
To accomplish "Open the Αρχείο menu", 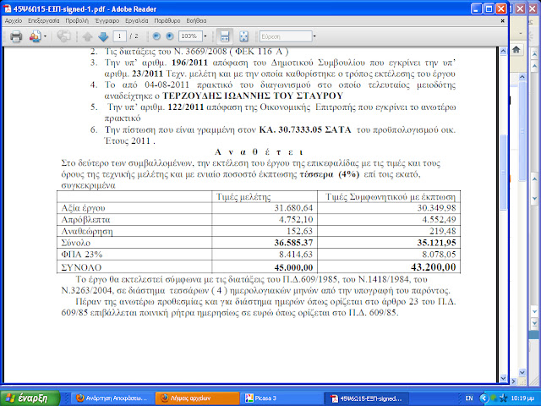I will tap(14, 20).
